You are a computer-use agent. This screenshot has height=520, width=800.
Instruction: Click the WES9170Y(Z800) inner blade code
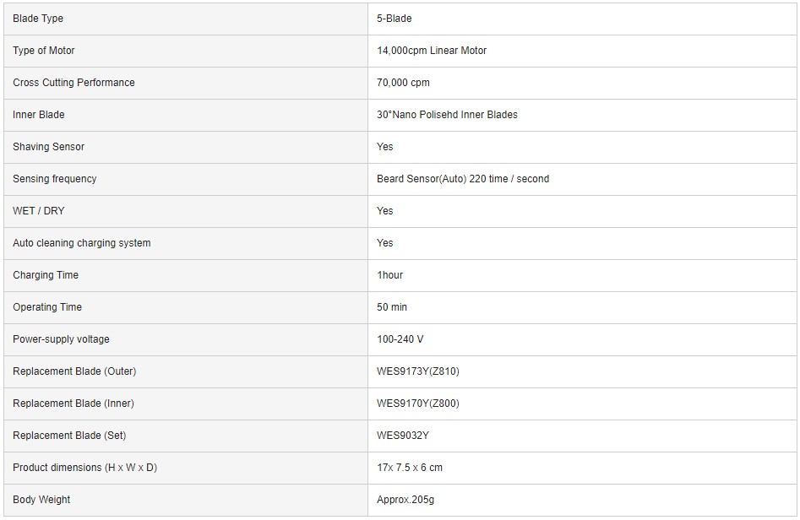[x=418, y=404]
